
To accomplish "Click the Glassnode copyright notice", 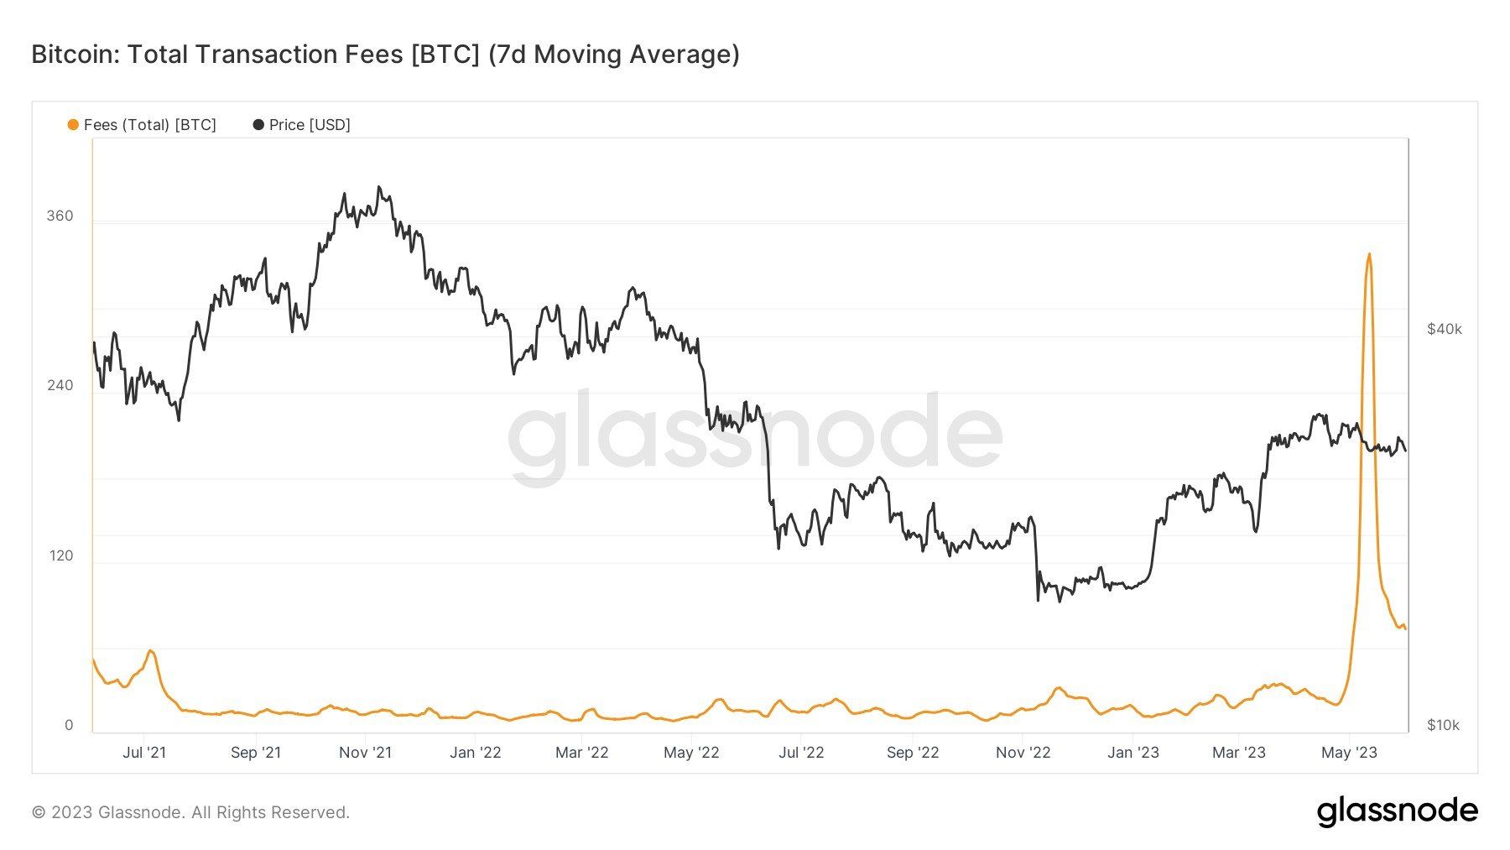I will pyautogui.click(x=190, y=812).
